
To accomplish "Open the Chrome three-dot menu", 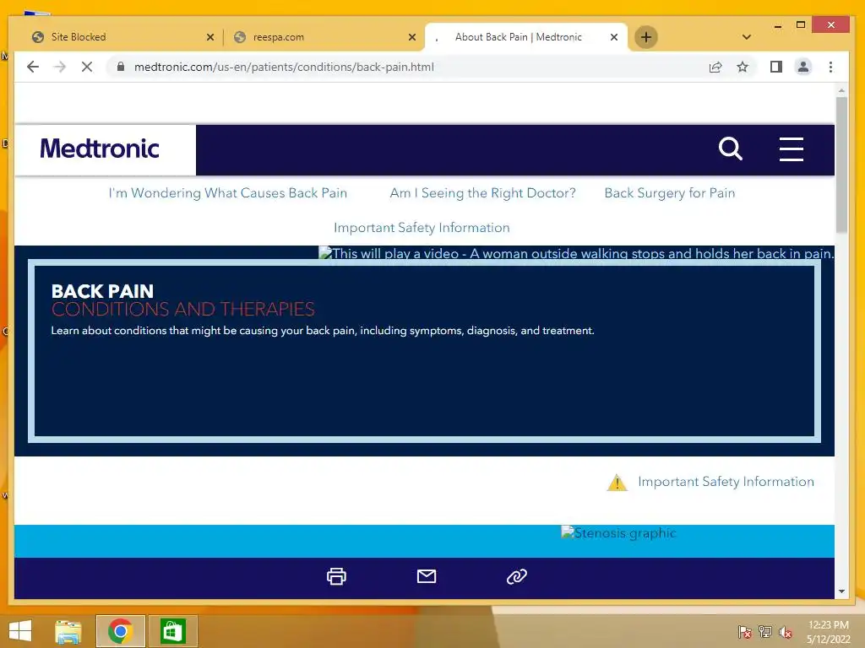I will pyautogui.click(x=831, y=67).
